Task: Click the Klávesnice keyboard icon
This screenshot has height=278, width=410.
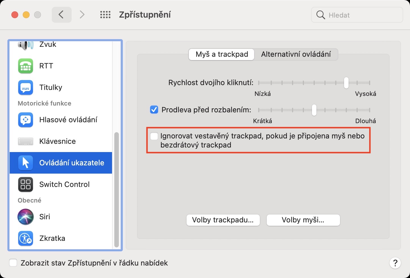Action: coord(26,141)
